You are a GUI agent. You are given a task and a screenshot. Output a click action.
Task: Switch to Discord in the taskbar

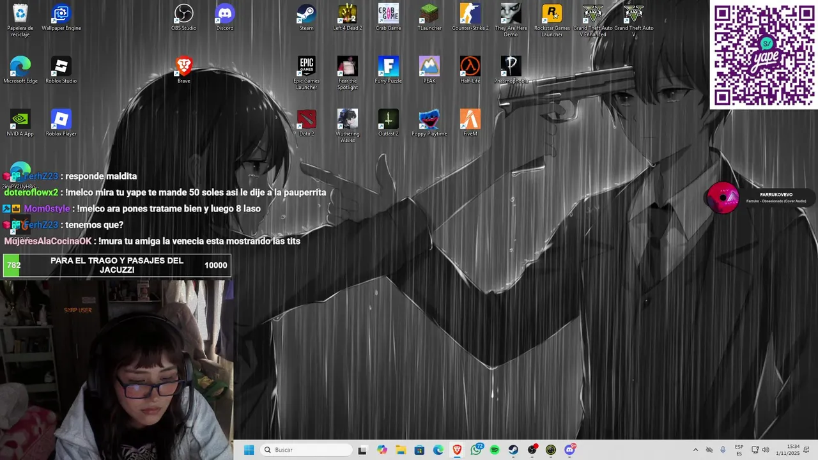(x=570, y=450)
